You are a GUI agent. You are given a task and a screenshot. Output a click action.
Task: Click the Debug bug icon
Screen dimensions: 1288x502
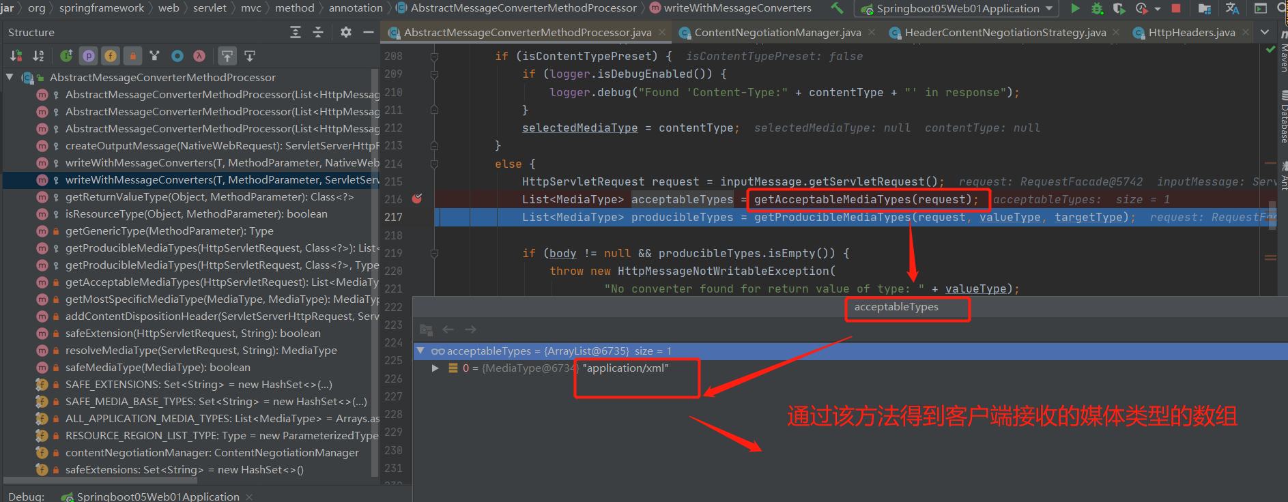1097,8
